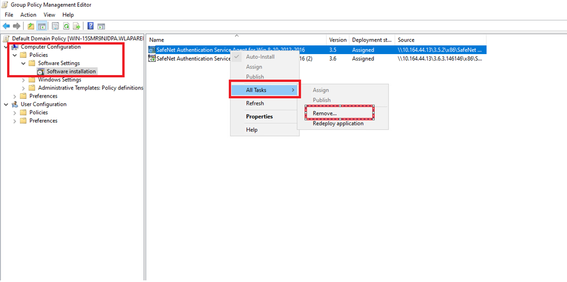
Task: Click the Export List toolbar icon
Action: [76, 26]
